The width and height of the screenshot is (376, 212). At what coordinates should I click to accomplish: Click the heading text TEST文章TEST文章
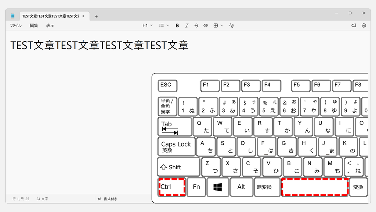[100, 45]
